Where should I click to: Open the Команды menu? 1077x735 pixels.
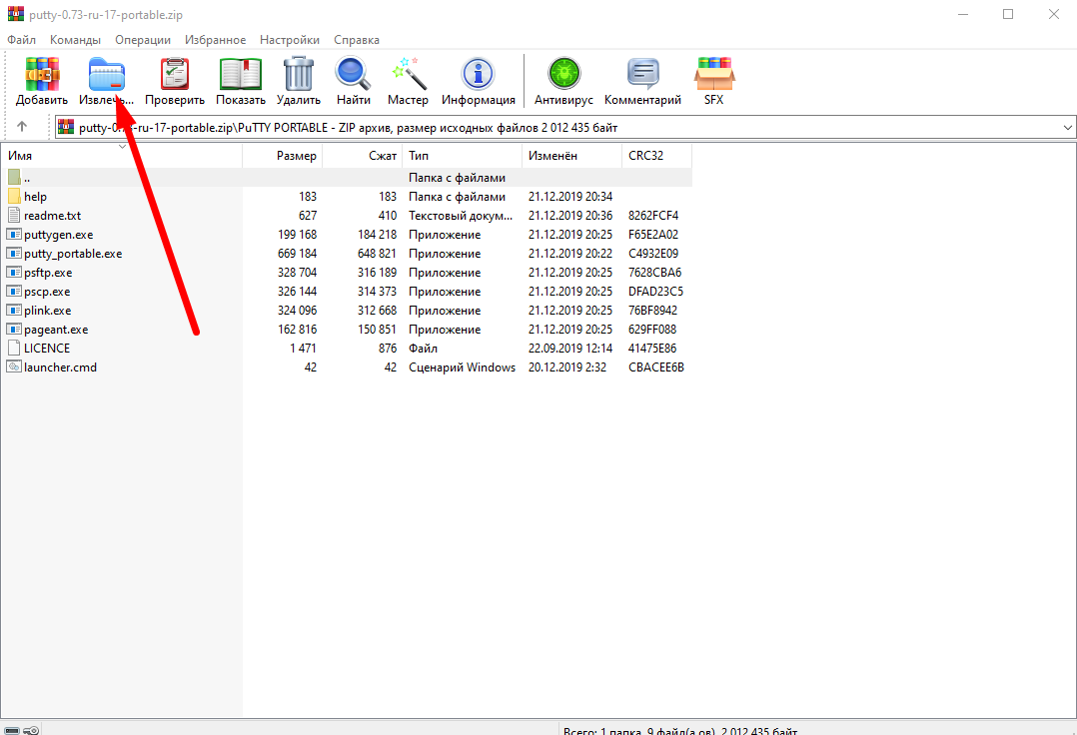click(x=76, y=40)
